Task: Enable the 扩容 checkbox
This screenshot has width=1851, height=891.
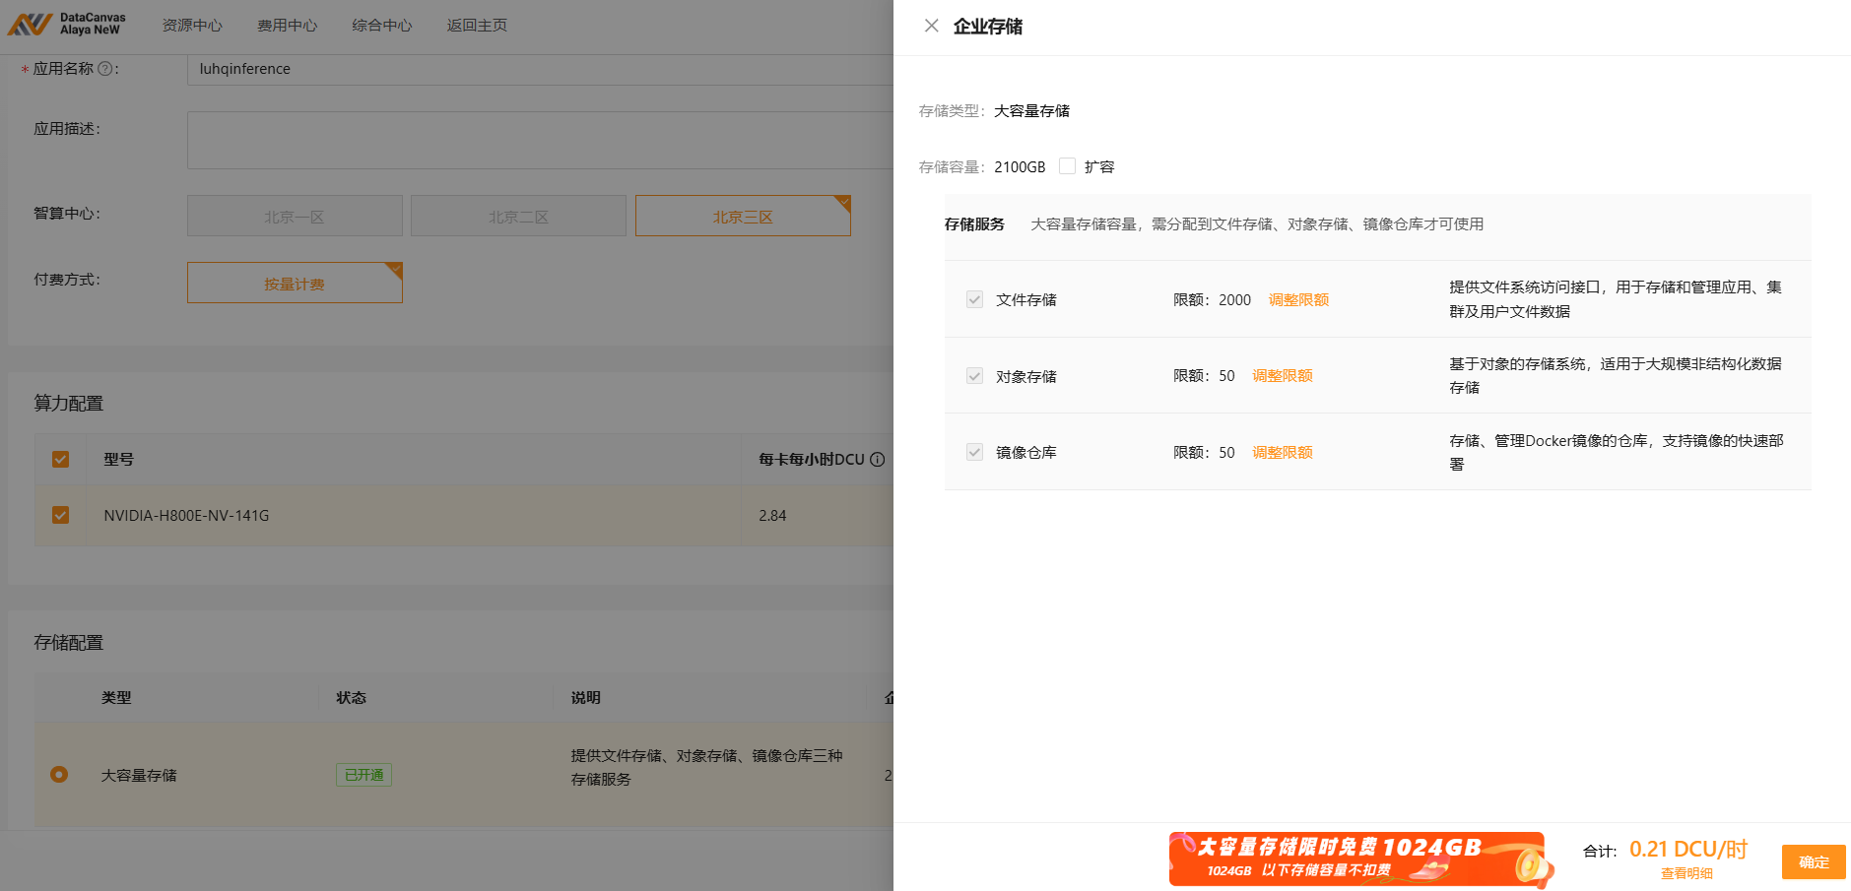Action: pos(1067,166)
